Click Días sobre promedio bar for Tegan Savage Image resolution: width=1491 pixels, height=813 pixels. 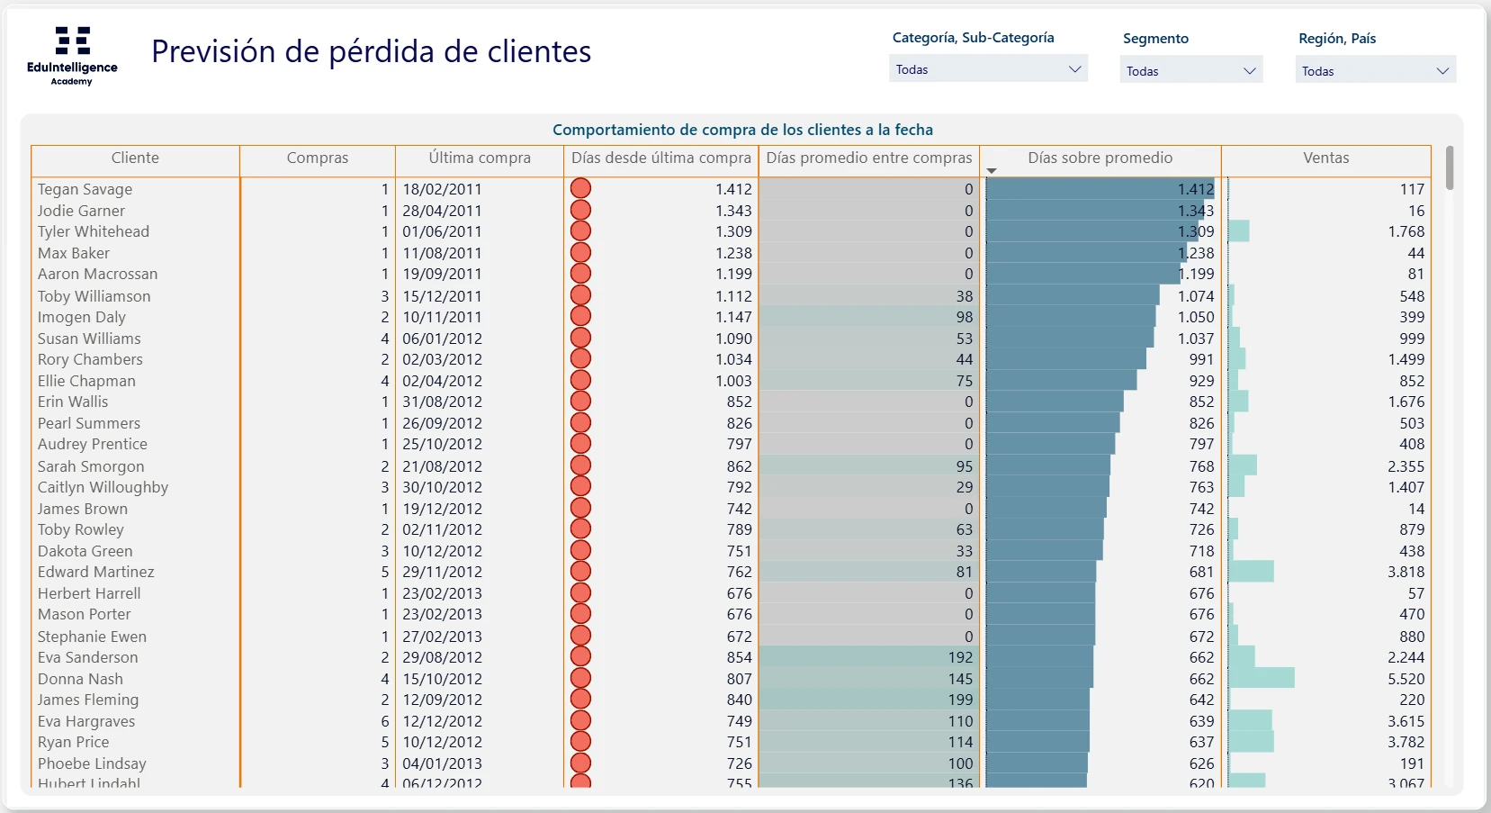(x=1100, y=189)
